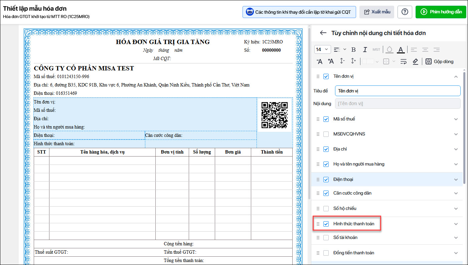468x265 pixels.
Task: Toggle italic text formatting
Action: tap(365, 50)
